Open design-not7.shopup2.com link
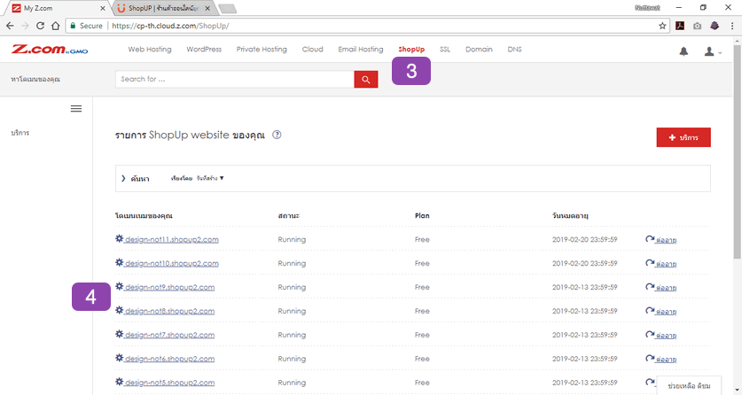Screen dimensions: 742x395 [x=170, y=335]
